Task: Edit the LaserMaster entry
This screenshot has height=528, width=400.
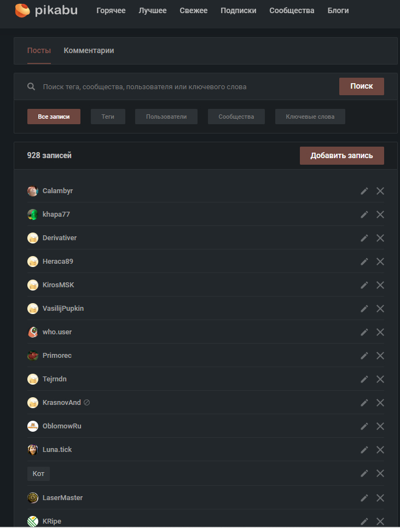Action: [364, 498]
